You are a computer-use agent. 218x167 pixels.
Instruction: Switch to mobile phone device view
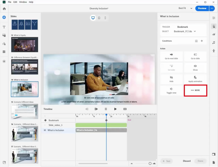tap(105, 18)
